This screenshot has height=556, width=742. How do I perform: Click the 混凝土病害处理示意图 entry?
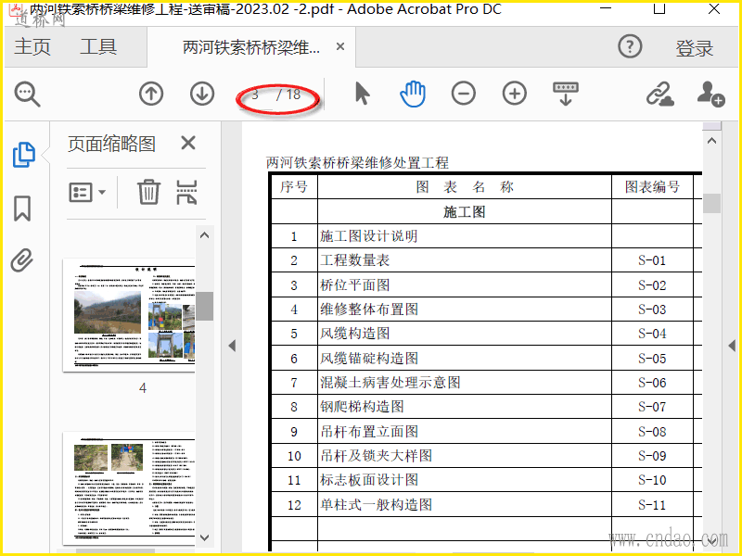click(390, 382)
